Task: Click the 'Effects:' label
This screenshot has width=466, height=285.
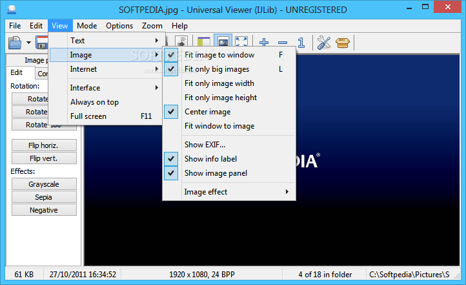Action: pos(23,171)
